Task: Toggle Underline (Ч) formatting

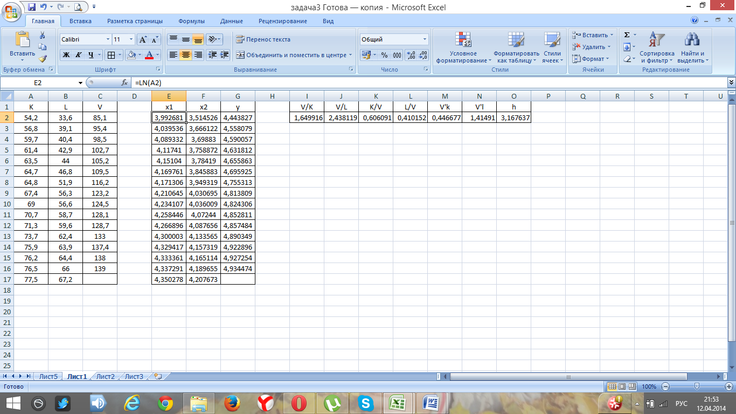Action: tap(91, 55)
